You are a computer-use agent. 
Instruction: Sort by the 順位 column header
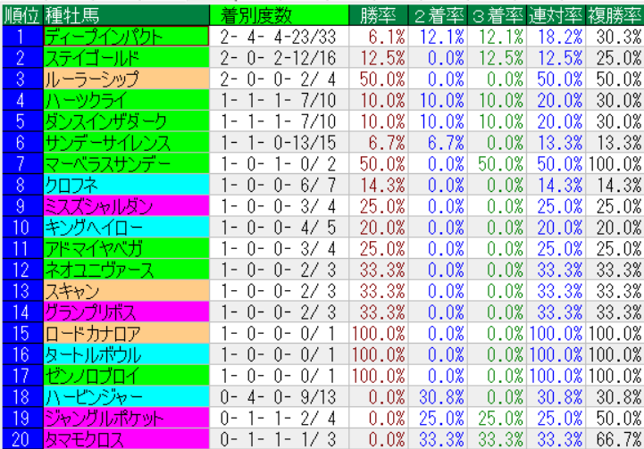[x=22, y=15]
